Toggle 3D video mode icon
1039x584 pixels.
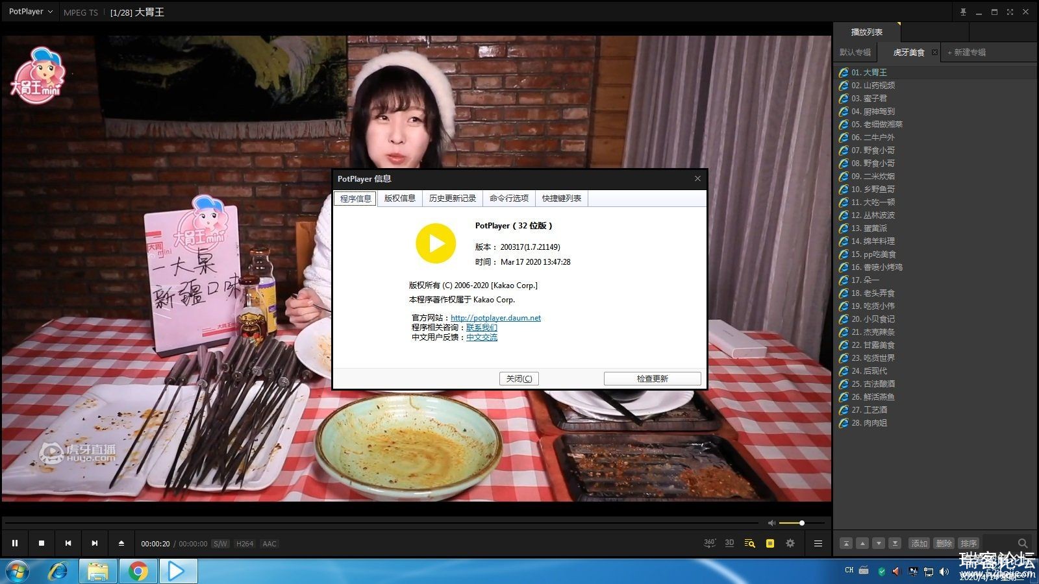click(x=729, y=543)
